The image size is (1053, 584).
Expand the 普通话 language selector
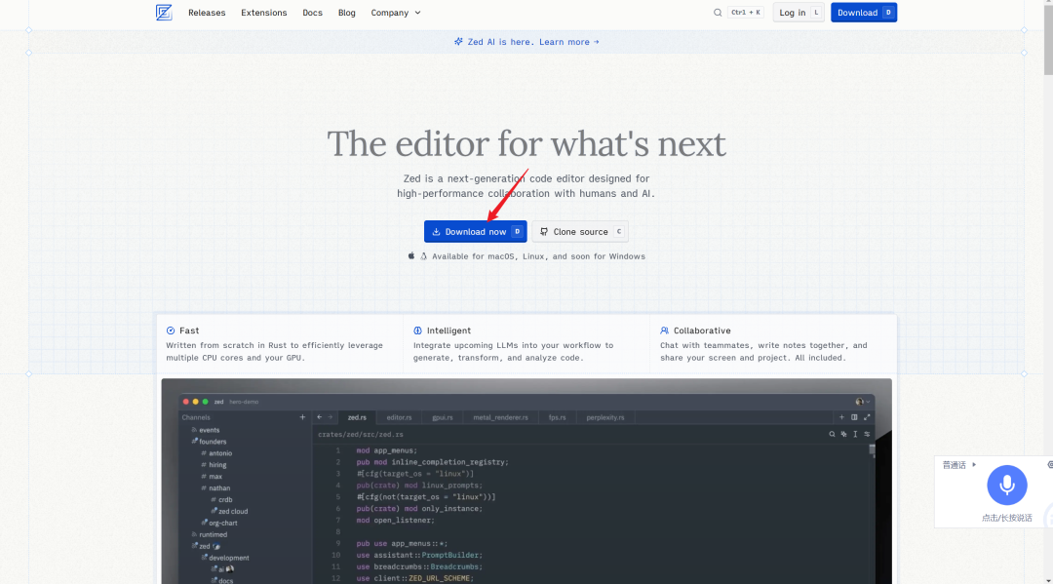point(959,464)
